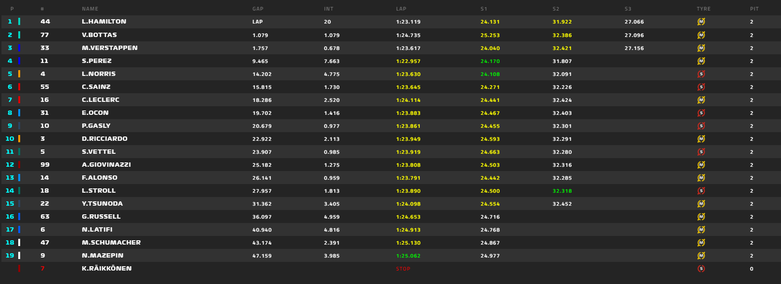
Task: Click the L.HAMILTON driver name
Action: tap(104, 22)
